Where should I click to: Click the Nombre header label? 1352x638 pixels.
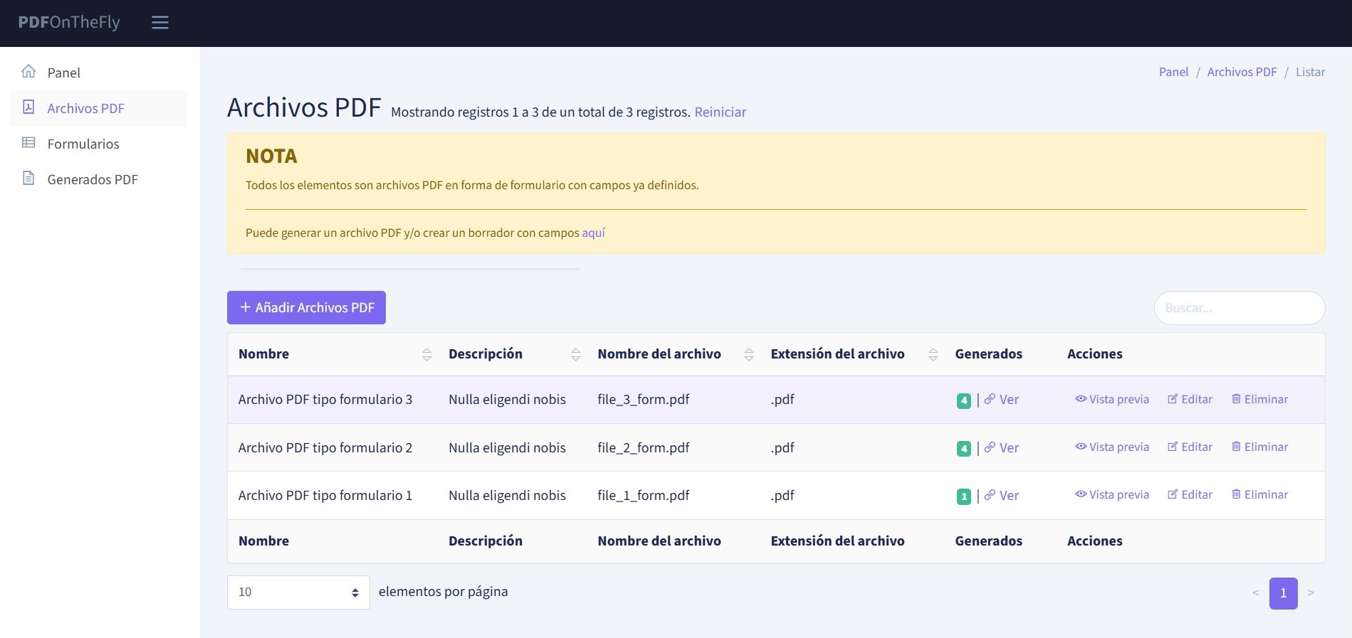point(263,354)
